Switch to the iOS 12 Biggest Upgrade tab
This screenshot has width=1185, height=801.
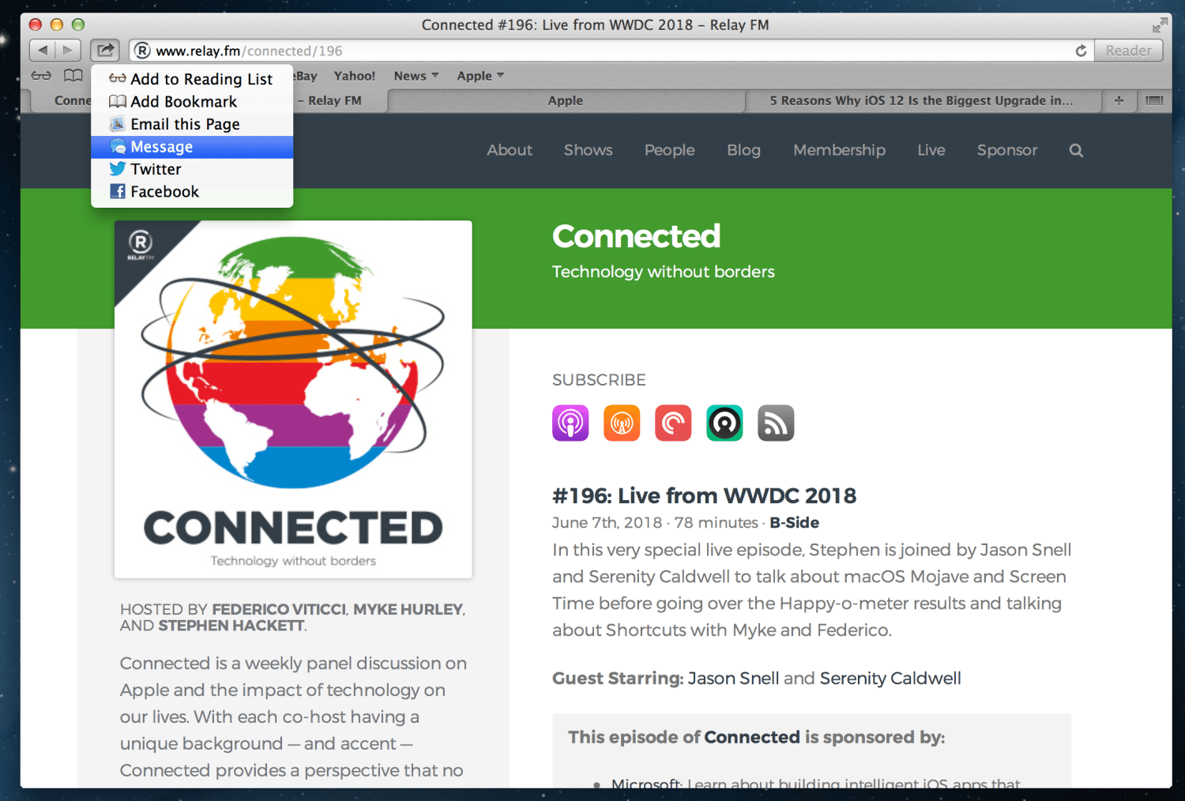(923, 100)
